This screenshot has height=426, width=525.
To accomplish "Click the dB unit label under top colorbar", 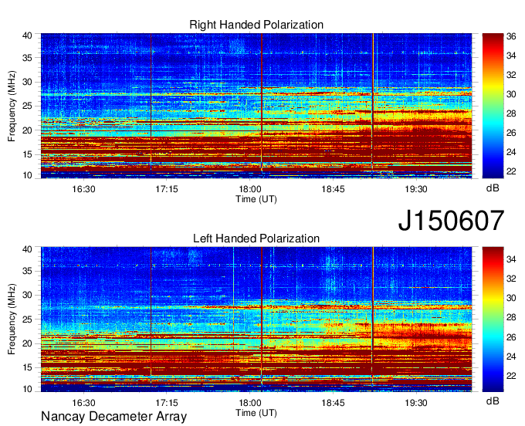I will pos(493,188).
